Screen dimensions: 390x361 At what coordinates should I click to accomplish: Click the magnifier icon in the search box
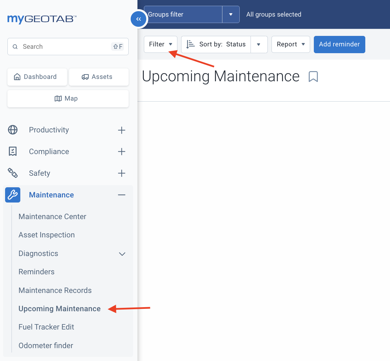click(x=15, y=46)
